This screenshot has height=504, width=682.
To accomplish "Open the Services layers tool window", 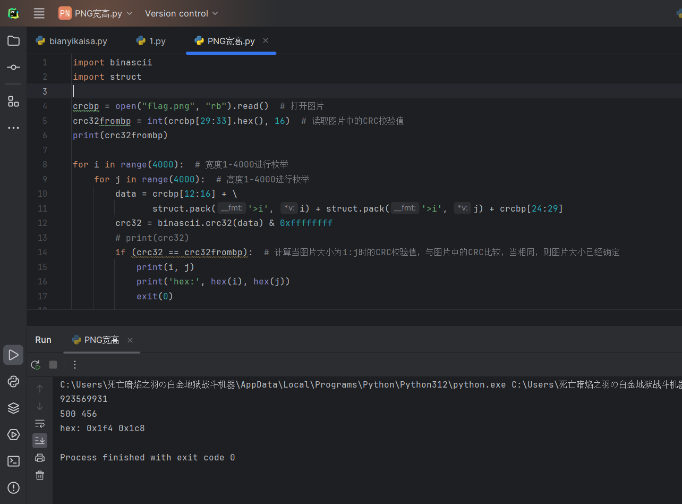I will pyautogui.click(x=13, y=408).
